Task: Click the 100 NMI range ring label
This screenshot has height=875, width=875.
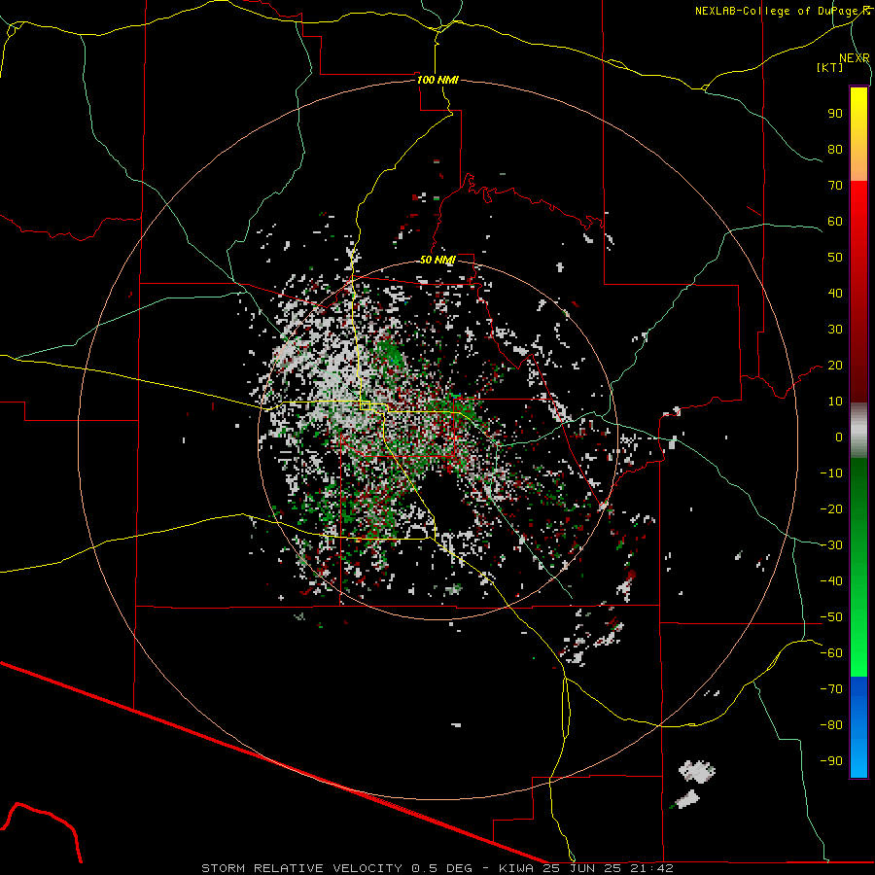Action: click(437, 80)
